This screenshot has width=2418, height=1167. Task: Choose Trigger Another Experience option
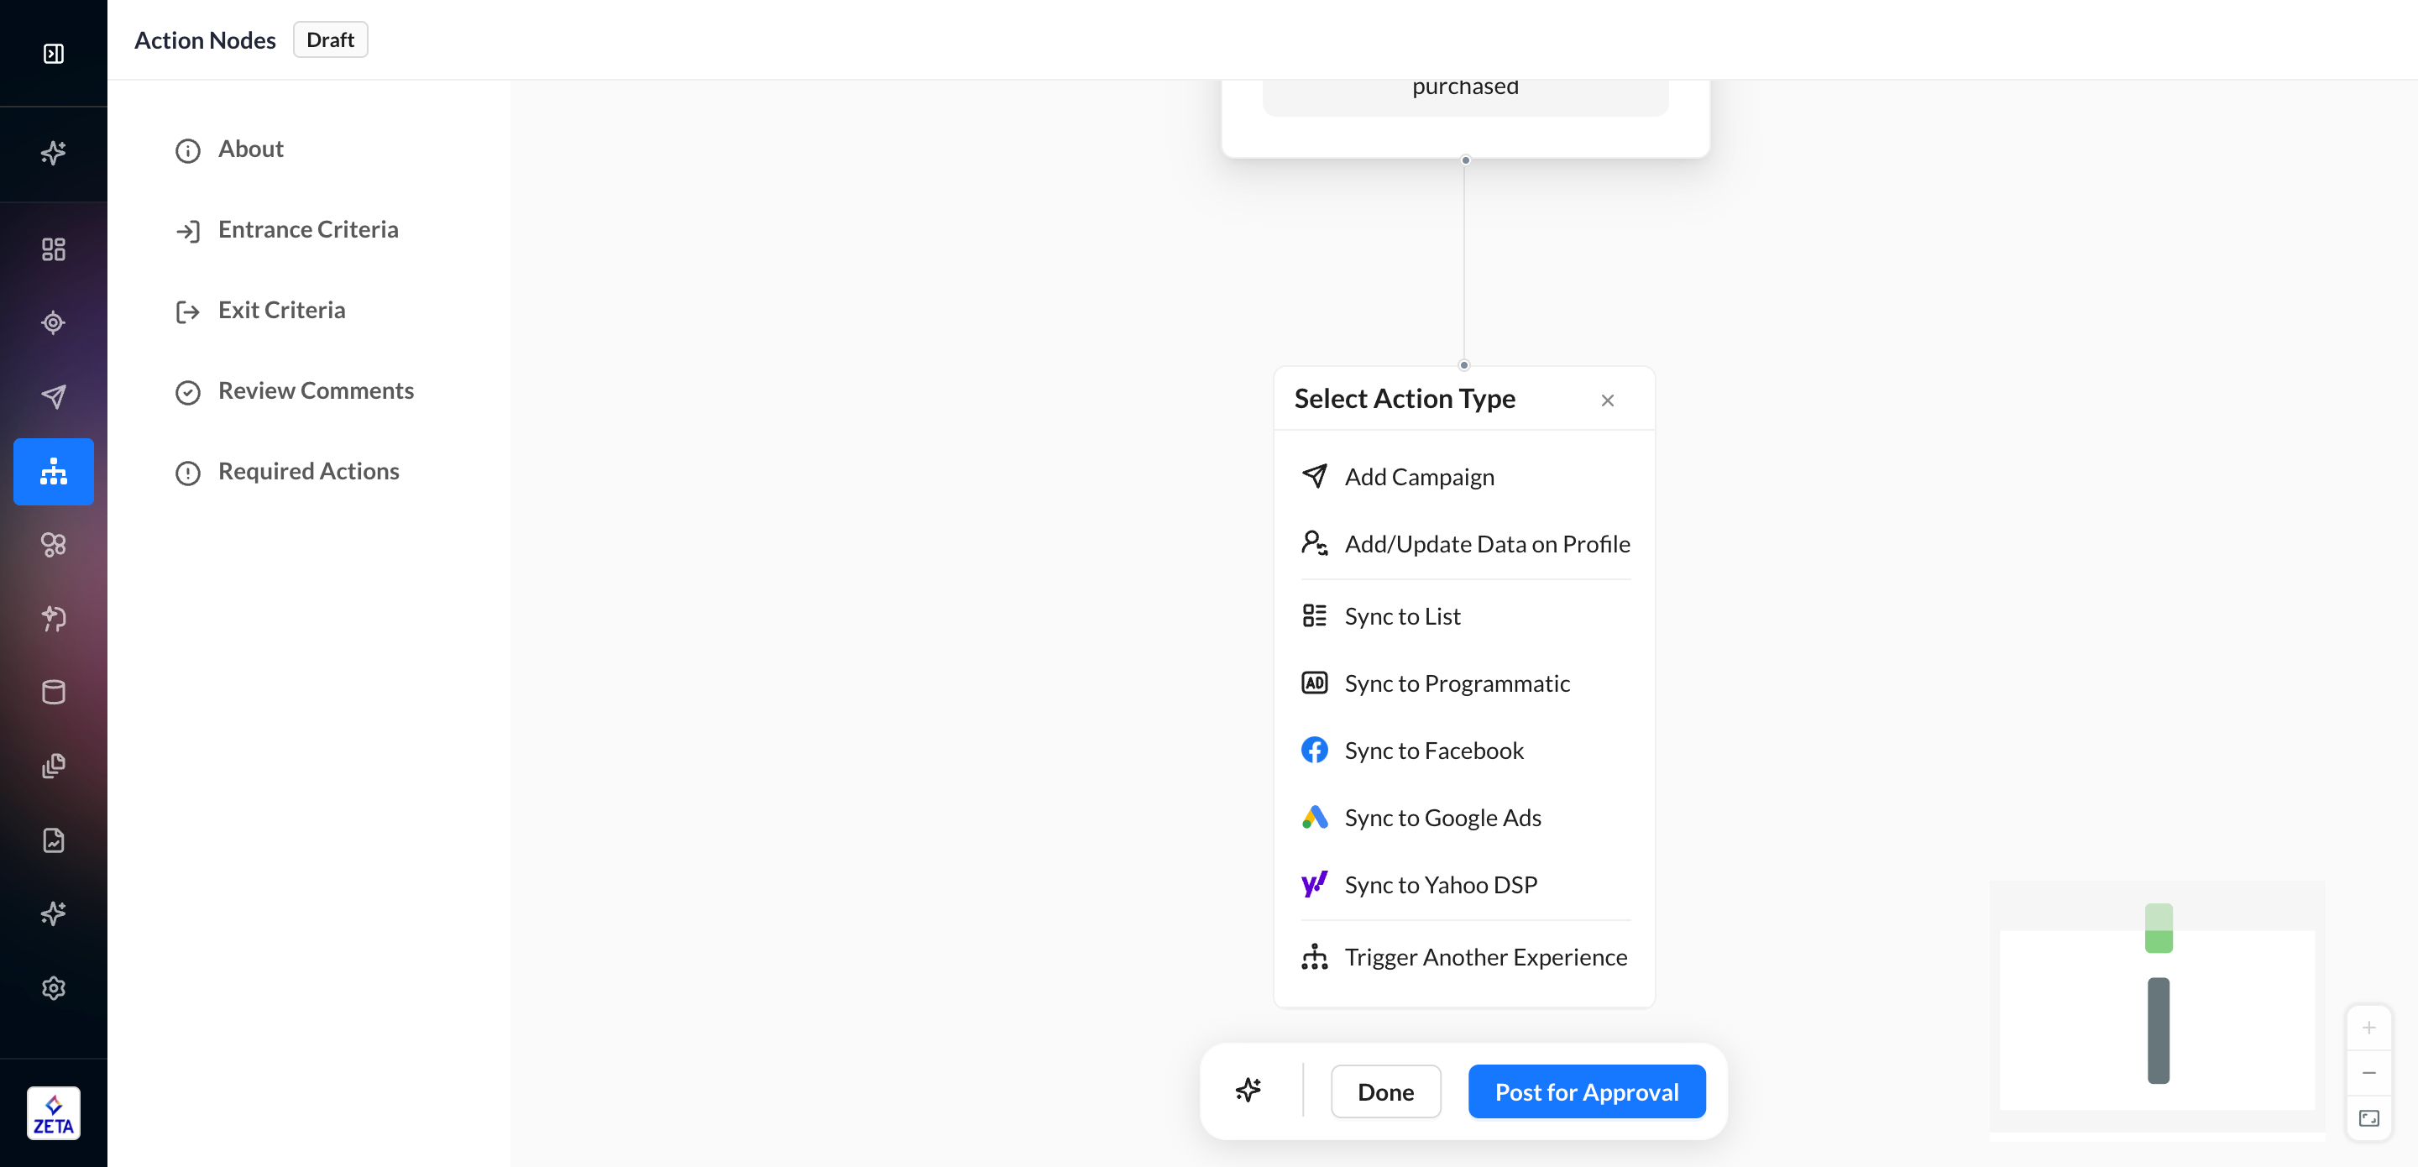coord(1485,957)
